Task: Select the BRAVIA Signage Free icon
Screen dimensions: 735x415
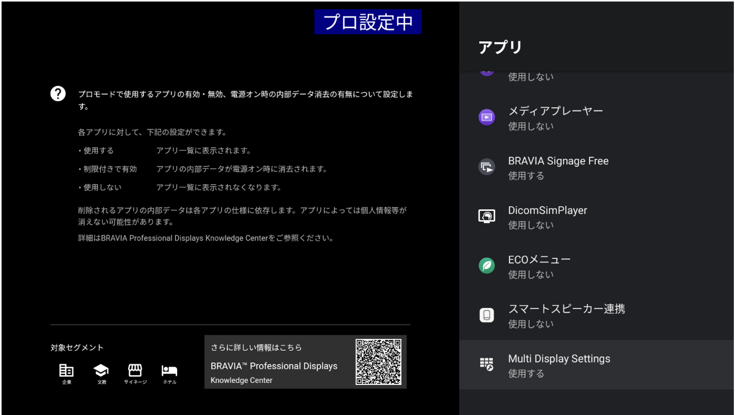Action: pos(487,167)
